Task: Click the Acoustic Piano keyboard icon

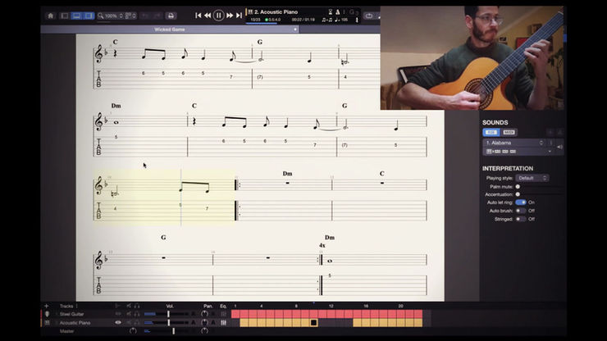Action: coord(47,322)
